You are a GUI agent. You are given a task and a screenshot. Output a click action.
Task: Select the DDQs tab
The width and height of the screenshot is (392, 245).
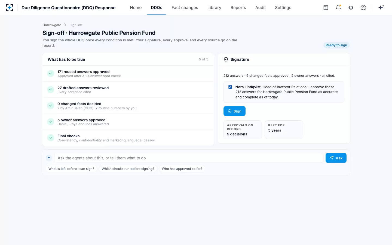pos(157,8)
